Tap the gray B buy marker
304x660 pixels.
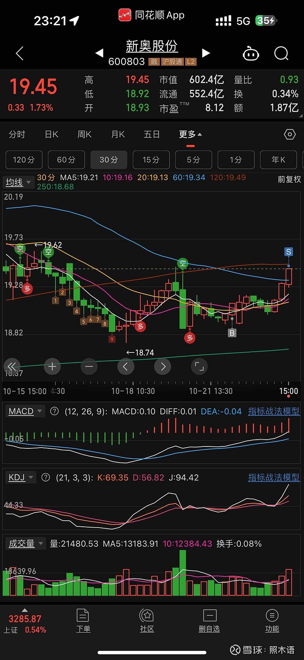232,333
